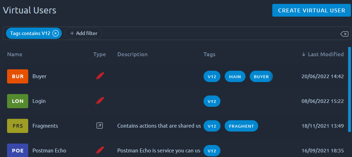Open the Postman Echo virtual user
The image size is (352, 157).
pyautogui.click(x=49, y=151)
